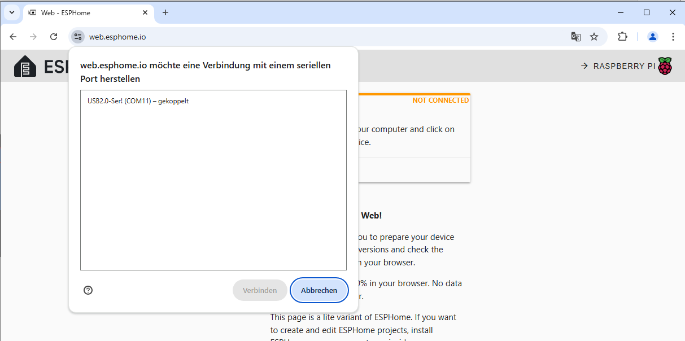The height and width of the screenshot is (341, 685).
Task: Close the Web - ESPHome tab
Action: pyautogui.click(x=145, y=12)
